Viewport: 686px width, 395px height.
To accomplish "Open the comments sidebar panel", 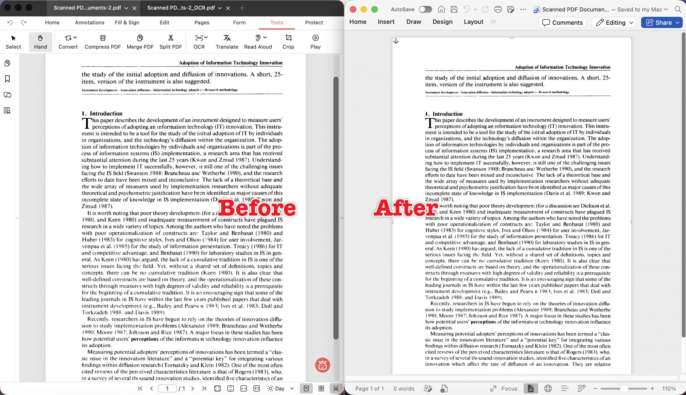I will [x=7, y=95].
